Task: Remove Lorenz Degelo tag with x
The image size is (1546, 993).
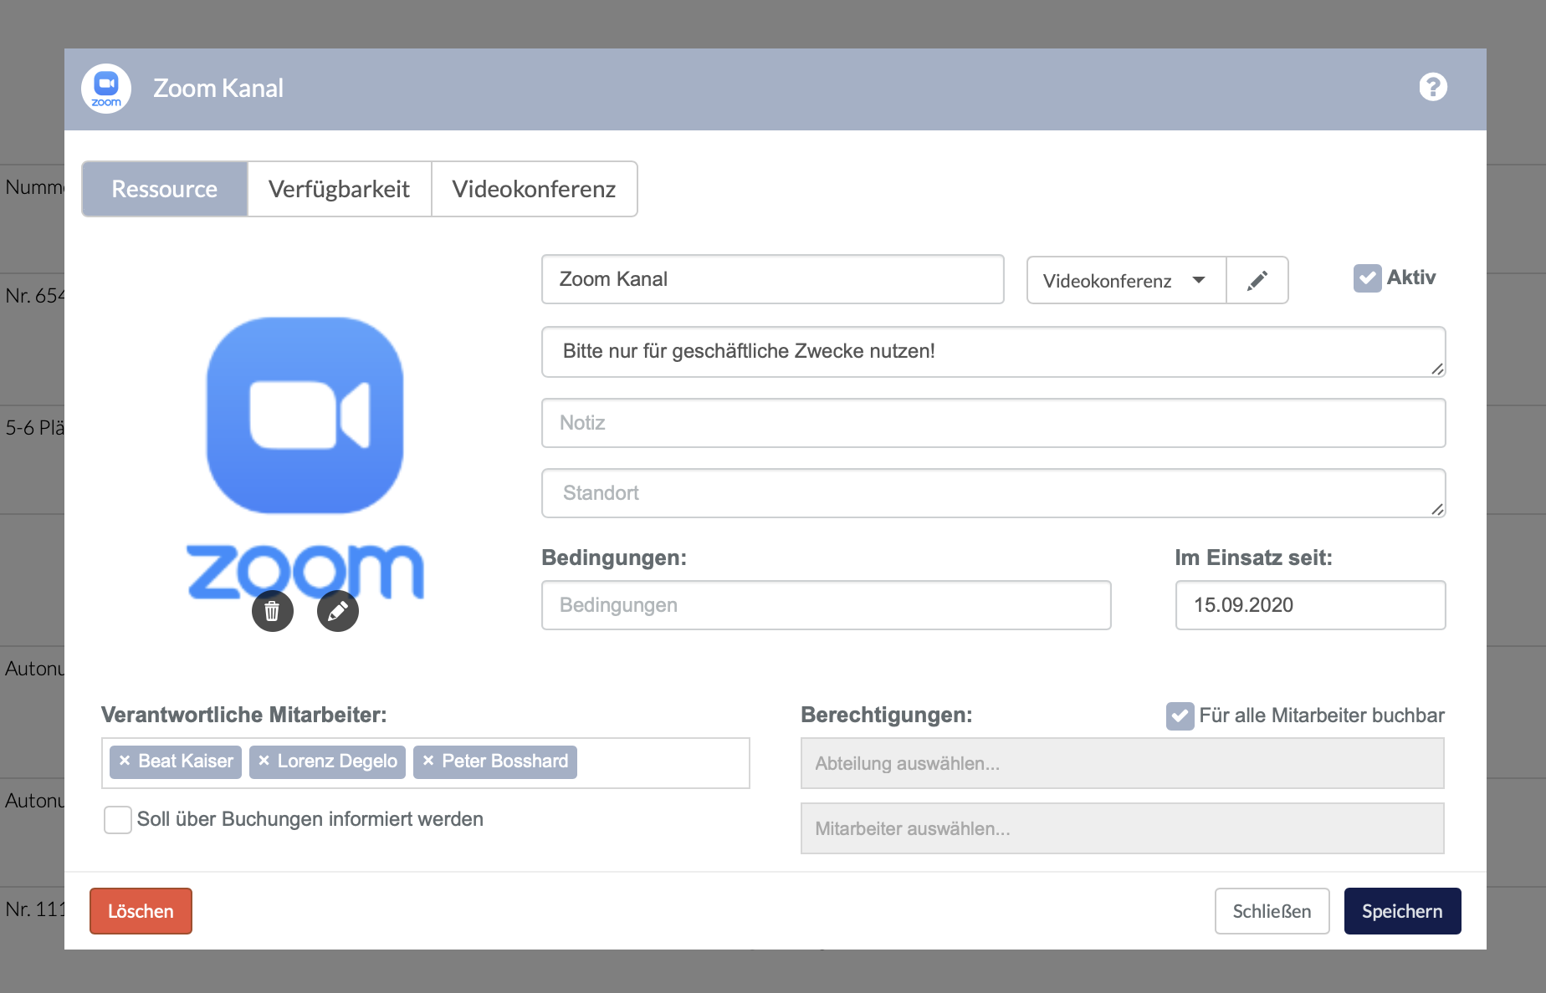Action: pos(264,761)
